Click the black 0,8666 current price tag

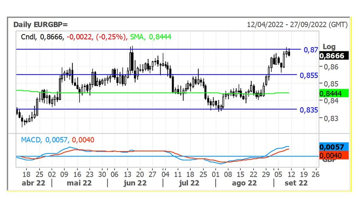coord(333,56)
